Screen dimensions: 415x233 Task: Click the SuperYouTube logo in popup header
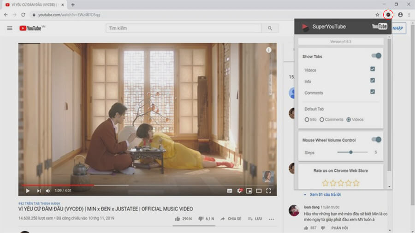click(305, 27)
